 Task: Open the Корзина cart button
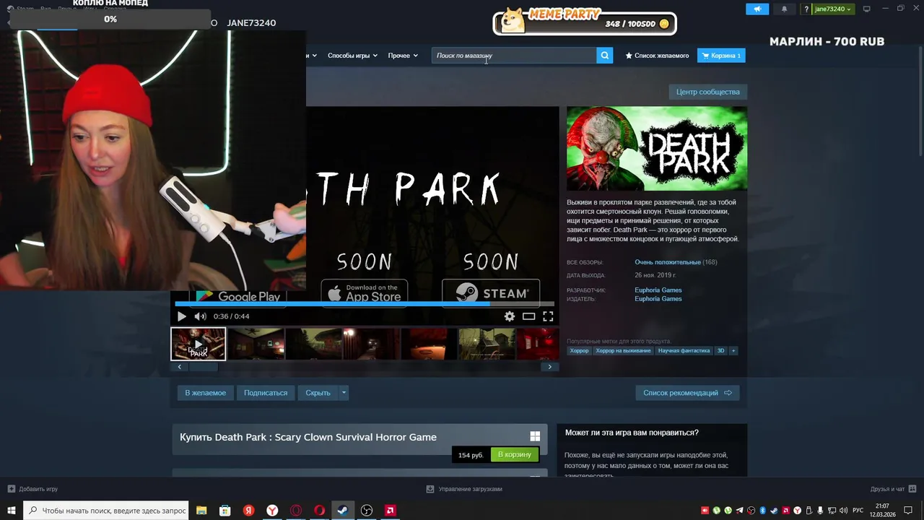[721, 56]
